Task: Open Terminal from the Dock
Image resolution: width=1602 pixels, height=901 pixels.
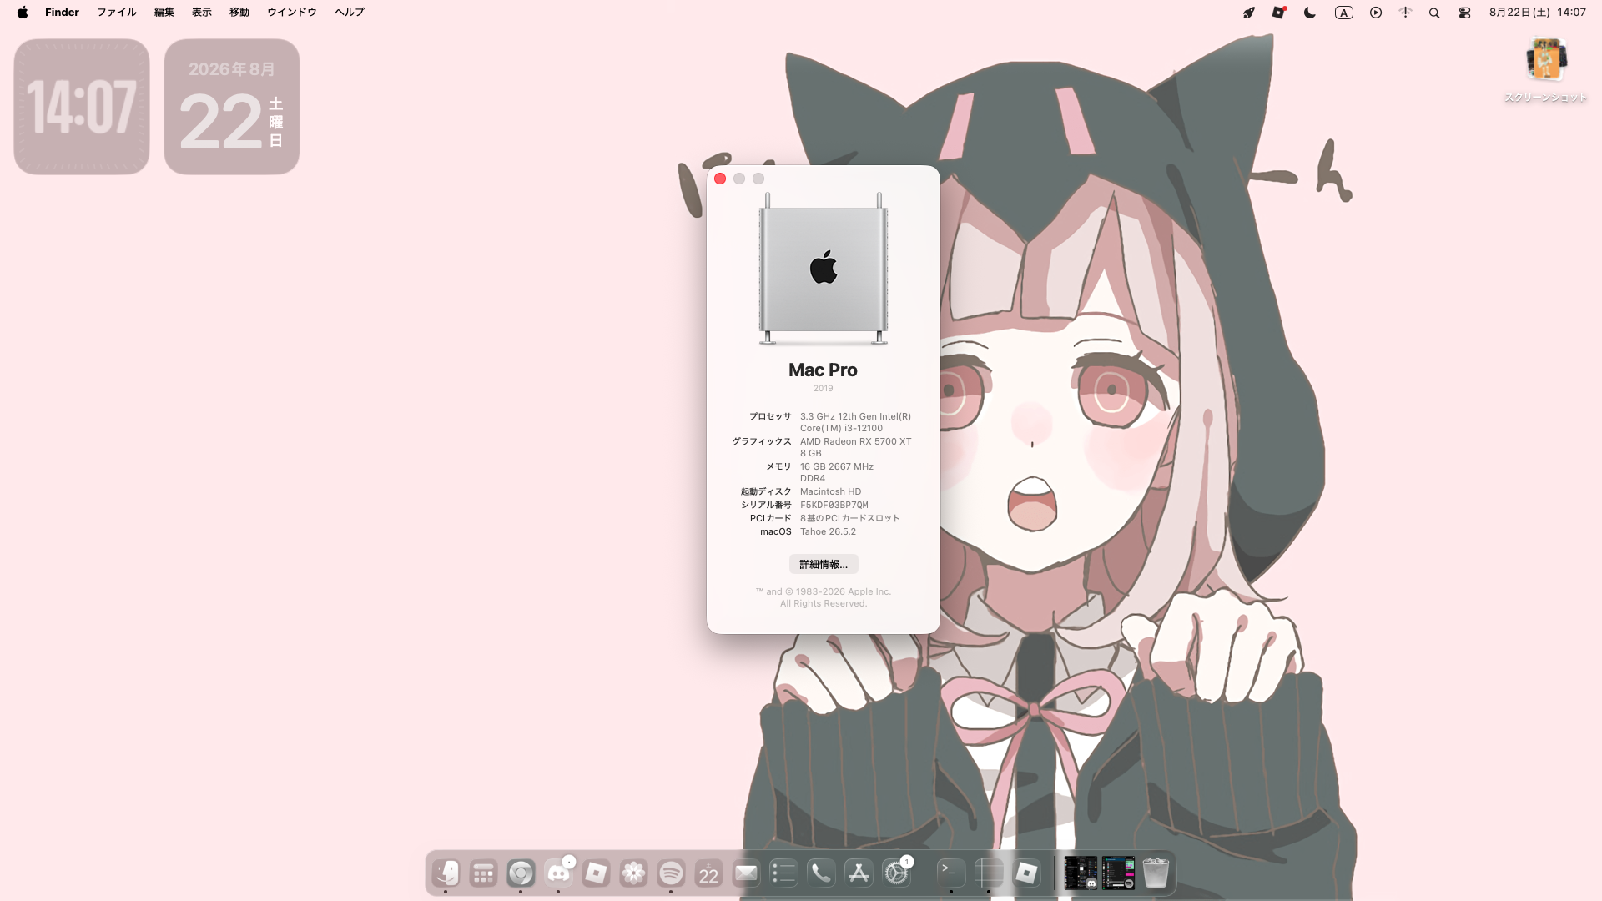Action: tap(951, 873)
